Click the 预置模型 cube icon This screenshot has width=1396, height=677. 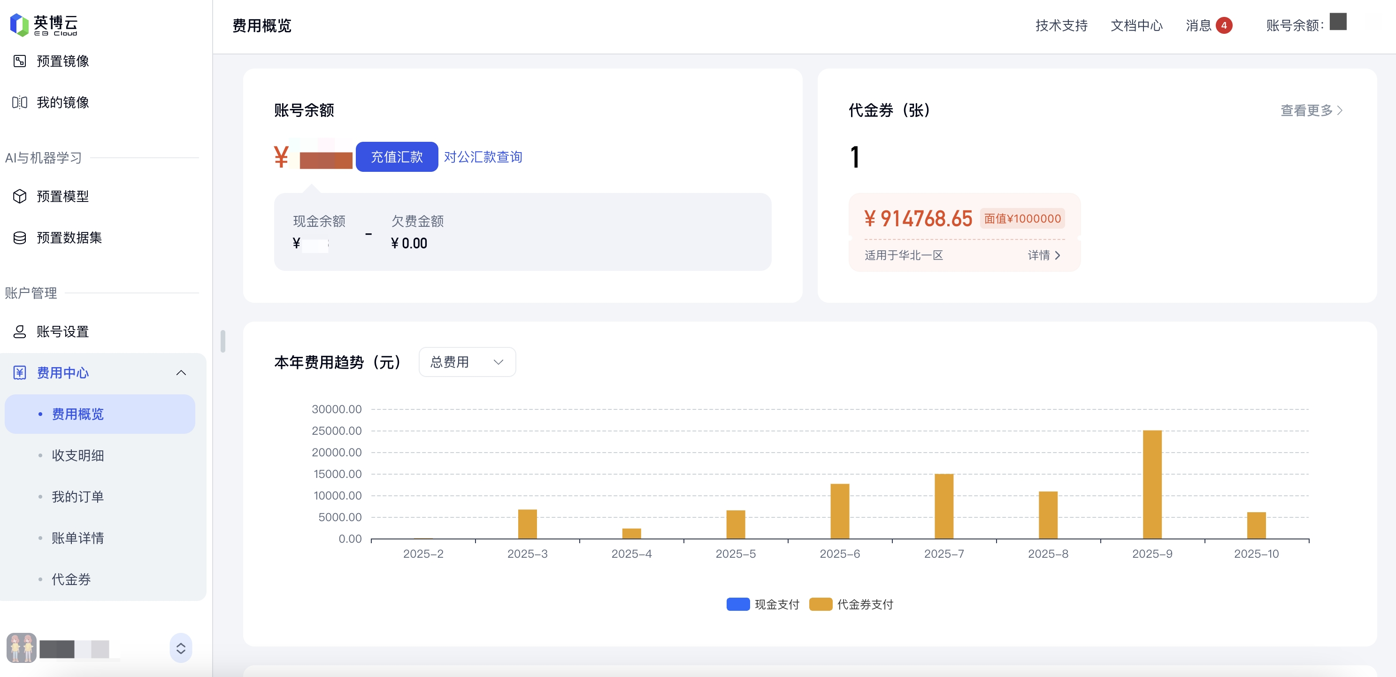pyautogui.click(x=20, y=196)
